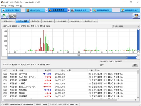Click the tallest red bar in chart
Screen dimensions: 141x106
44,40
